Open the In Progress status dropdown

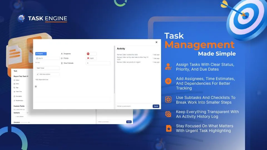[41, 54]
